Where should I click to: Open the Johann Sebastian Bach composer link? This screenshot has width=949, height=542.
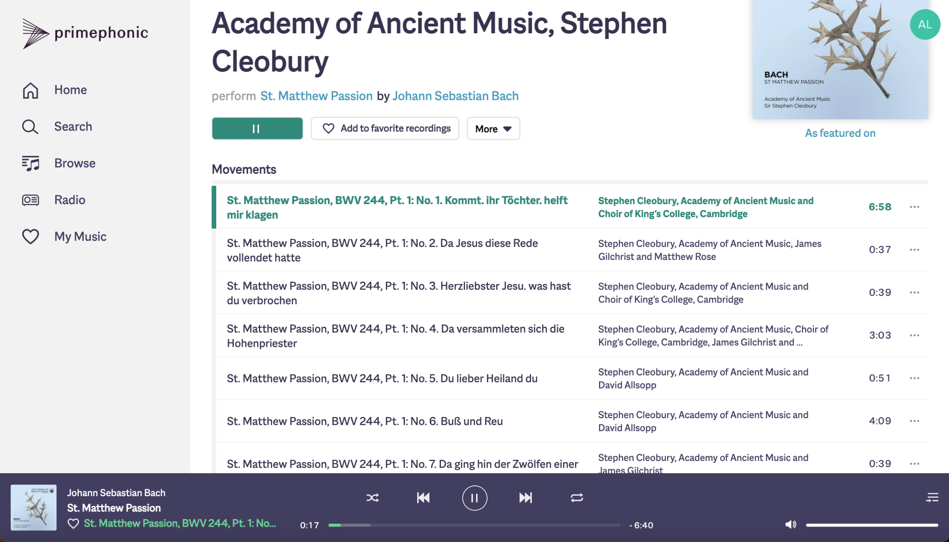click(x=455, y=96)
